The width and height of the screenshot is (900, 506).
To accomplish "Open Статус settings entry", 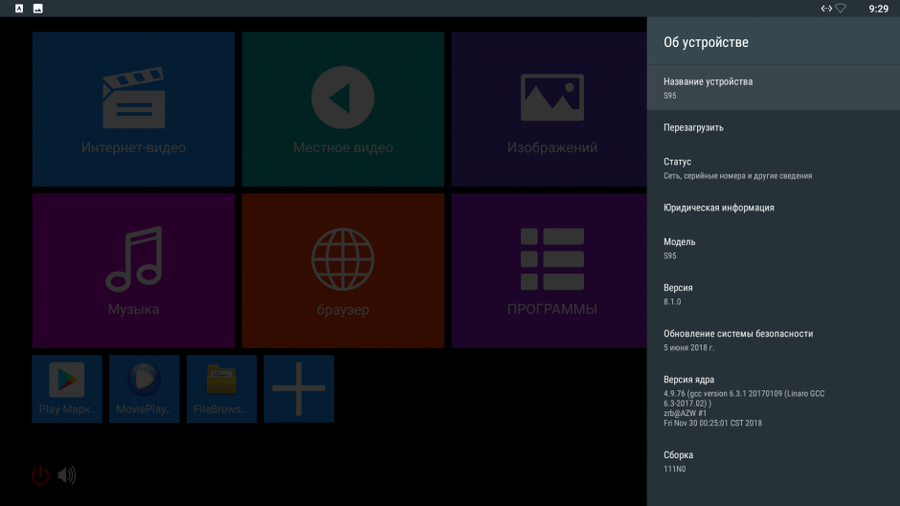I will pos(774,167).
